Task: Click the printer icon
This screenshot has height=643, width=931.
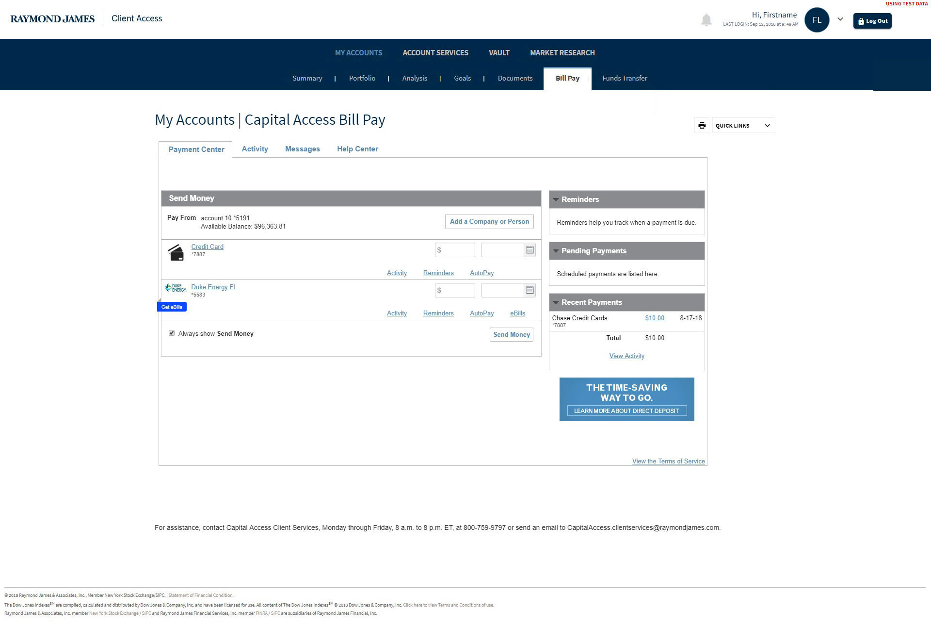Action: (702, 125)
